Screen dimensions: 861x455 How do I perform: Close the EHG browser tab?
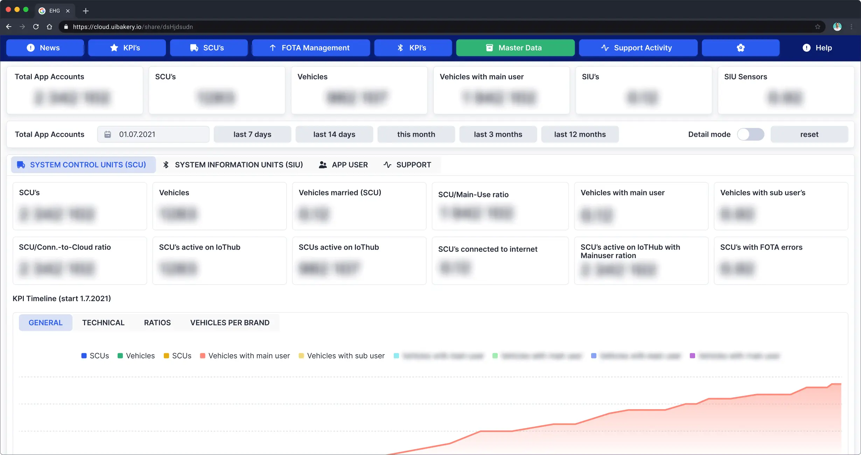[x=68, y=11]
